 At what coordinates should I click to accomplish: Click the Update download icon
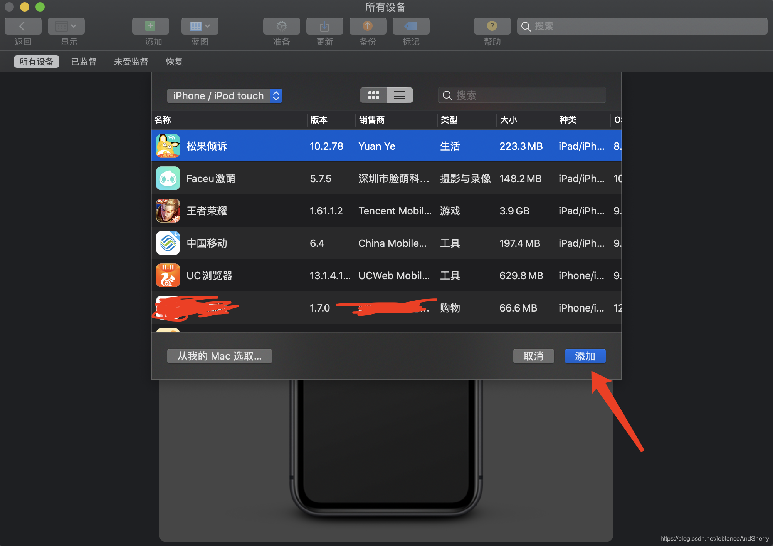(324, 26)
